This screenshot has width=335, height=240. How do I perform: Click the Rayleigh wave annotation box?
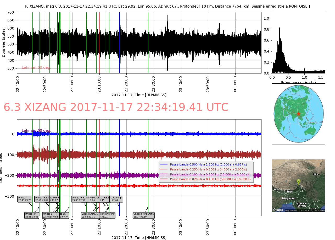(117, 199)
